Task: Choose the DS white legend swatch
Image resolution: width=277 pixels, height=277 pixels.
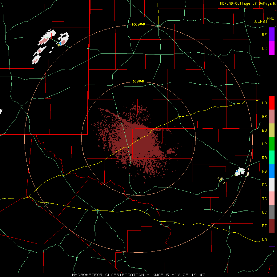Action: (x=272, y=185)
